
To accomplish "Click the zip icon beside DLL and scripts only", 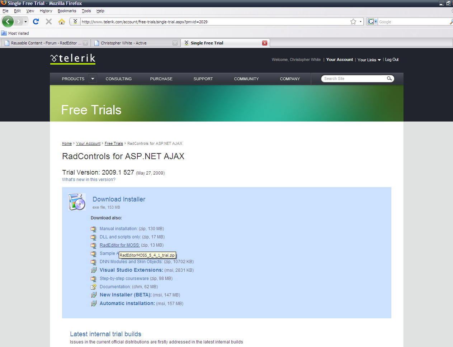I will (x=94, y=237).
